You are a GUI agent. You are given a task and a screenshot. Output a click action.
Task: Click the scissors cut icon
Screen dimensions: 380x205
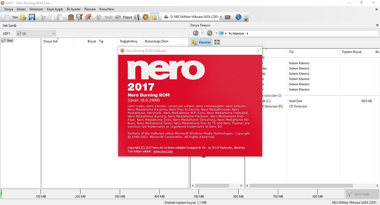[42, 17]
